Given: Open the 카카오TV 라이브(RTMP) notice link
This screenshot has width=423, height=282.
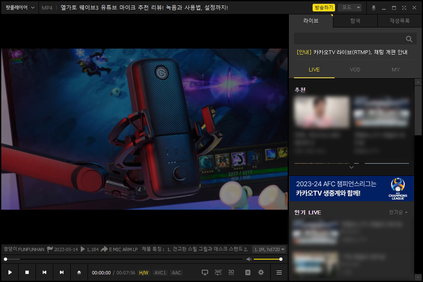Looking at the screenshot, I should pos(352,52).
